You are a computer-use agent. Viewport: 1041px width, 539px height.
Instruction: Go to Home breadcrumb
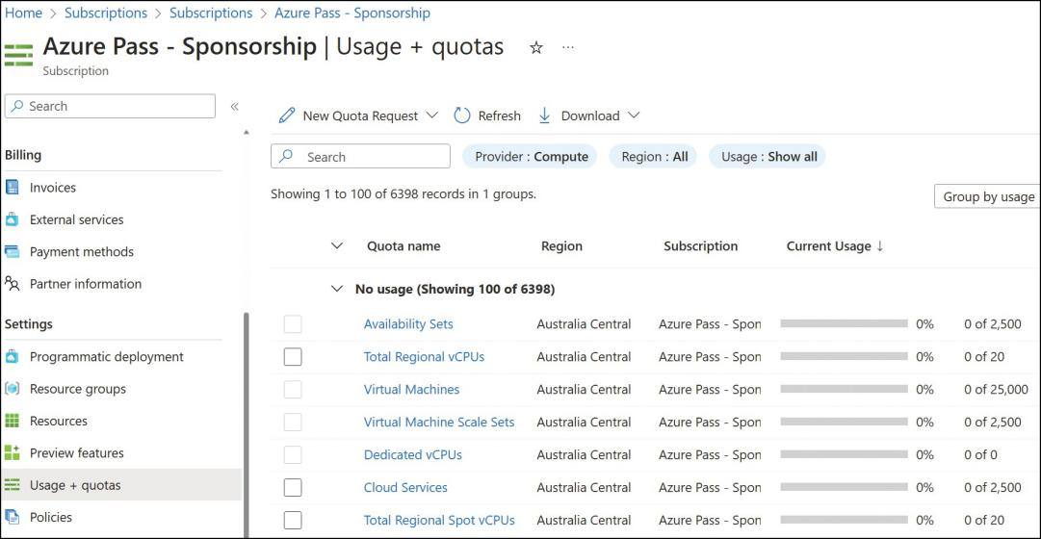[23, 13]
